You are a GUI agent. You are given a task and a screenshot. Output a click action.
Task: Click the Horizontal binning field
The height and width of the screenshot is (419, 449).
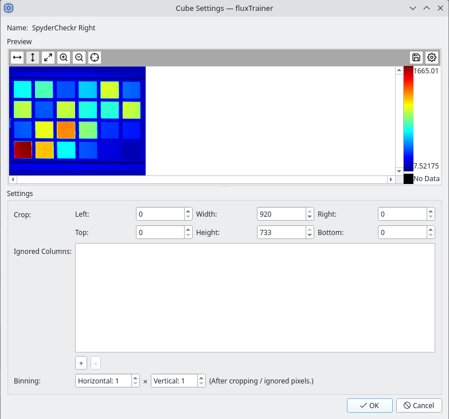click(x=103, y=381)
